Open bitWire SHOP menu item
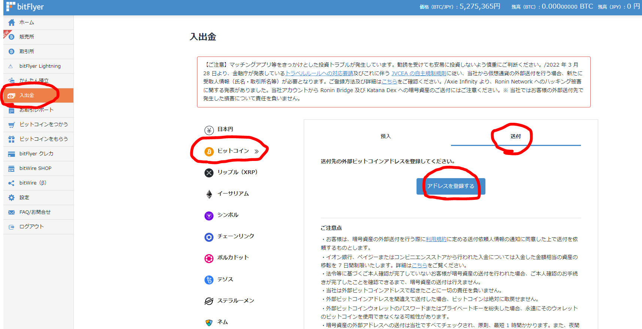 38,168
